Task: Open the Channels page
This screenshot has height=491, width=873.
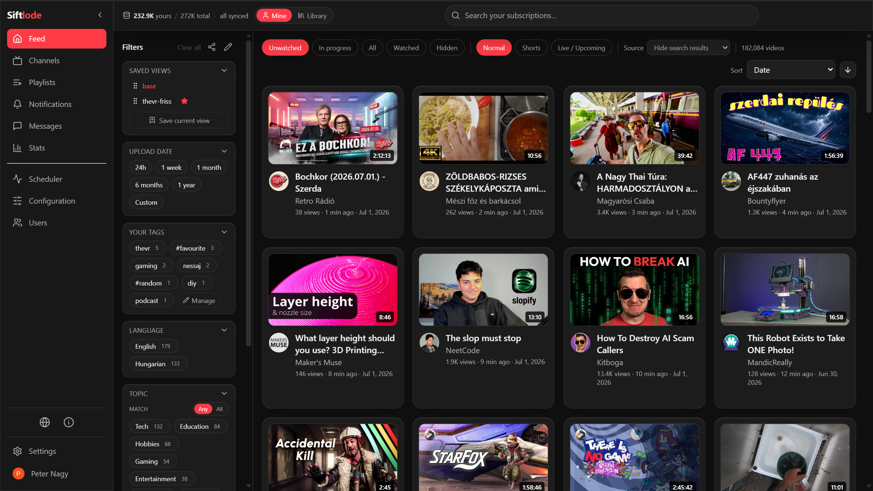Action: tap(57, 60)
